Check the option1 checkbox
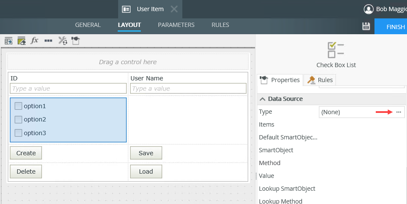 (18, 106)
